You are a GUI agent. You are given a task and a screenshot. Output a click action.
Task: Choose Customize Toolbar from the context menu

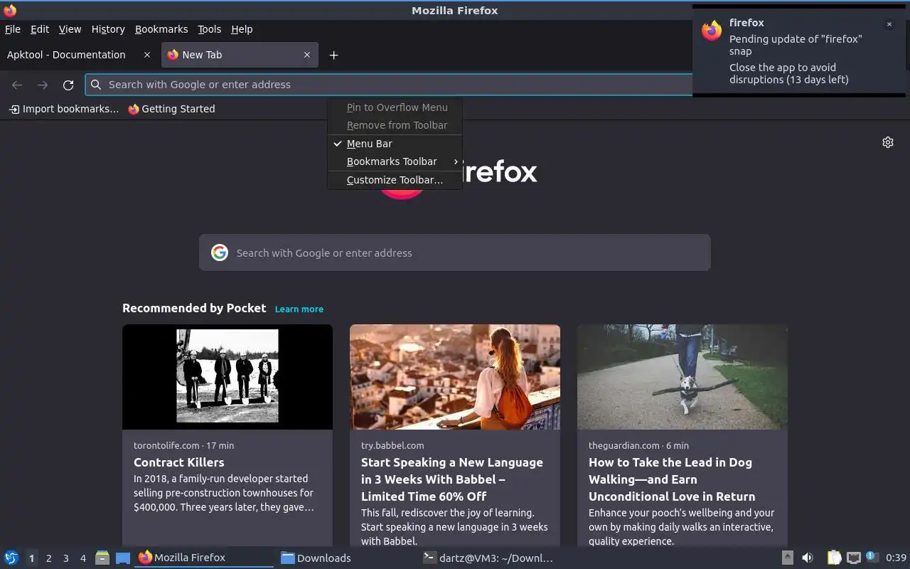[x=395, y=180]
